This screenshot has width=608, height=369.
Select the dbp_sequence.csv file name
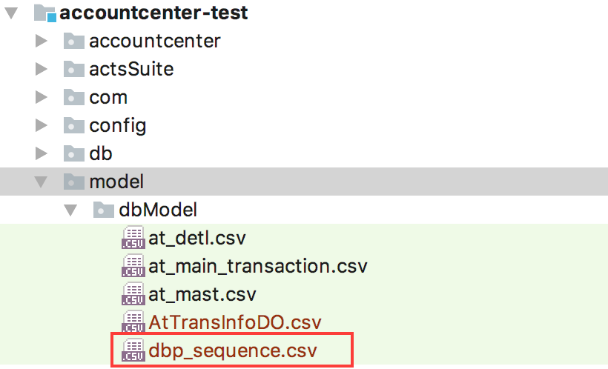(x=233, y=350)
